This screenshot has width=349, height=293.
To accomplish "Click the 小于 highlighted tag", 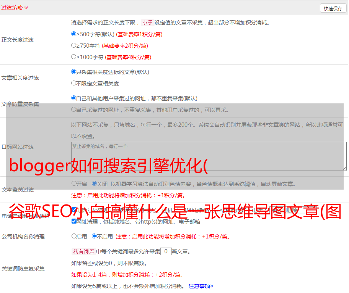I will coord(148,23).
